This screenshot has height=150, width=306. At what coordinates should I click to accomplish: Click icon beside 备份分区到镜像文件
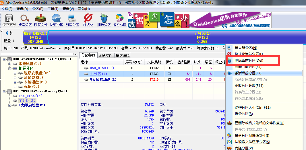(230, 136)
